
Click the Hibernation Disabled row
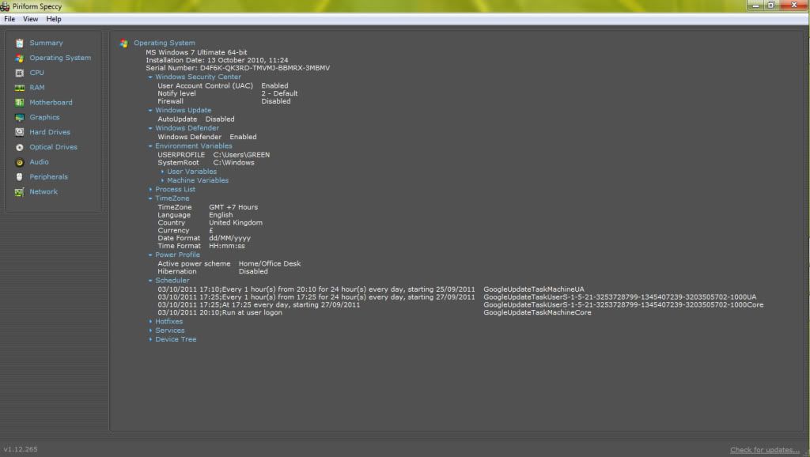click(x=212, y=271)
